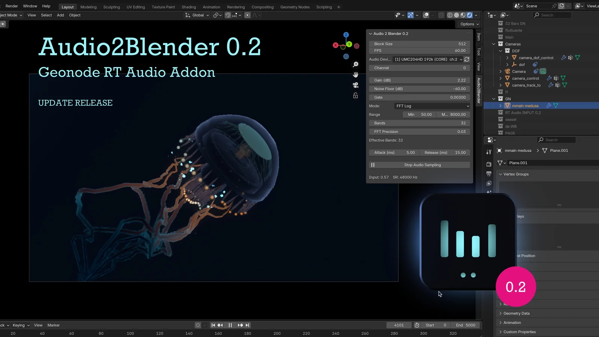Click the geometry nodes icon next to mmain medusa

(x=555, y=106)
